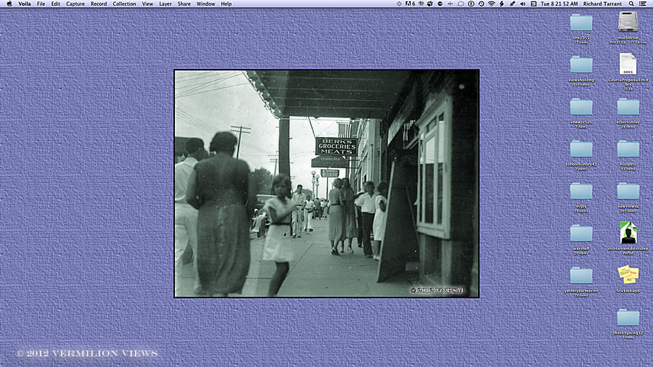The height and width of the screenshot is (367, 653).
Task: Open the Help menu
Action: tap(226, 4)
